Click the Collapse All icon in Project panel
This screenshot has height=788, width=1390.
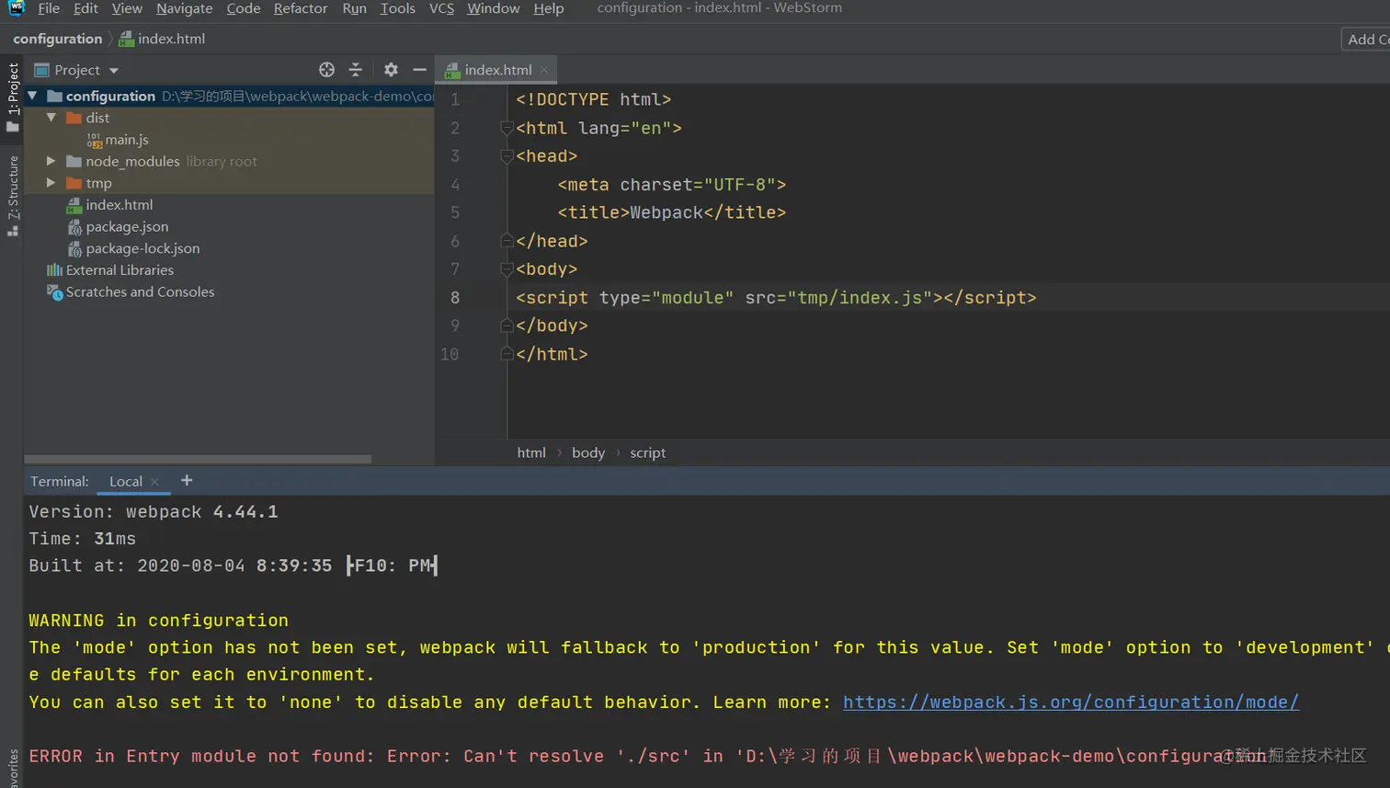[356, 70]
